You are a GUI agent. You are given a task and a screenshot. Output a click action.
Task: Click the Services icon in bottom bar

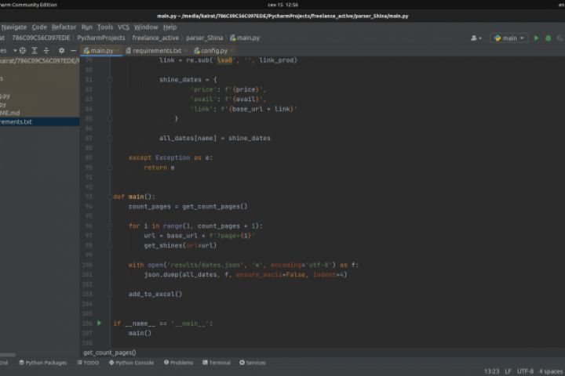click(x=242, y=363)
